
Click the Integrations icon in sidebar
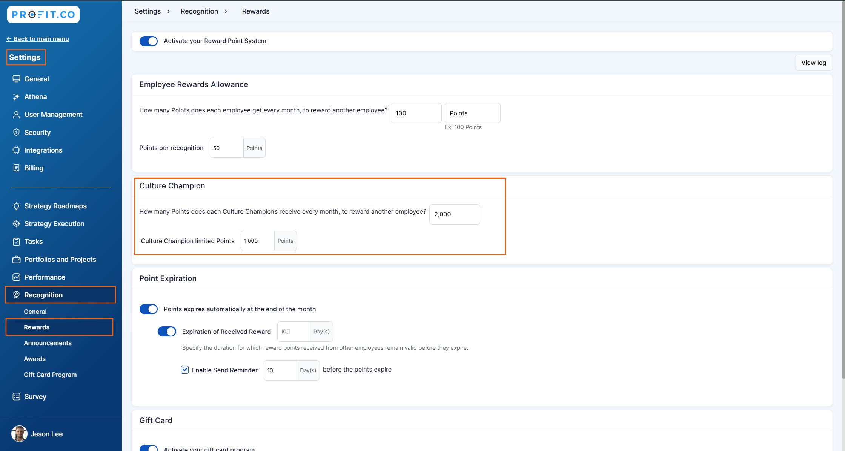click(x=16, y=150)
